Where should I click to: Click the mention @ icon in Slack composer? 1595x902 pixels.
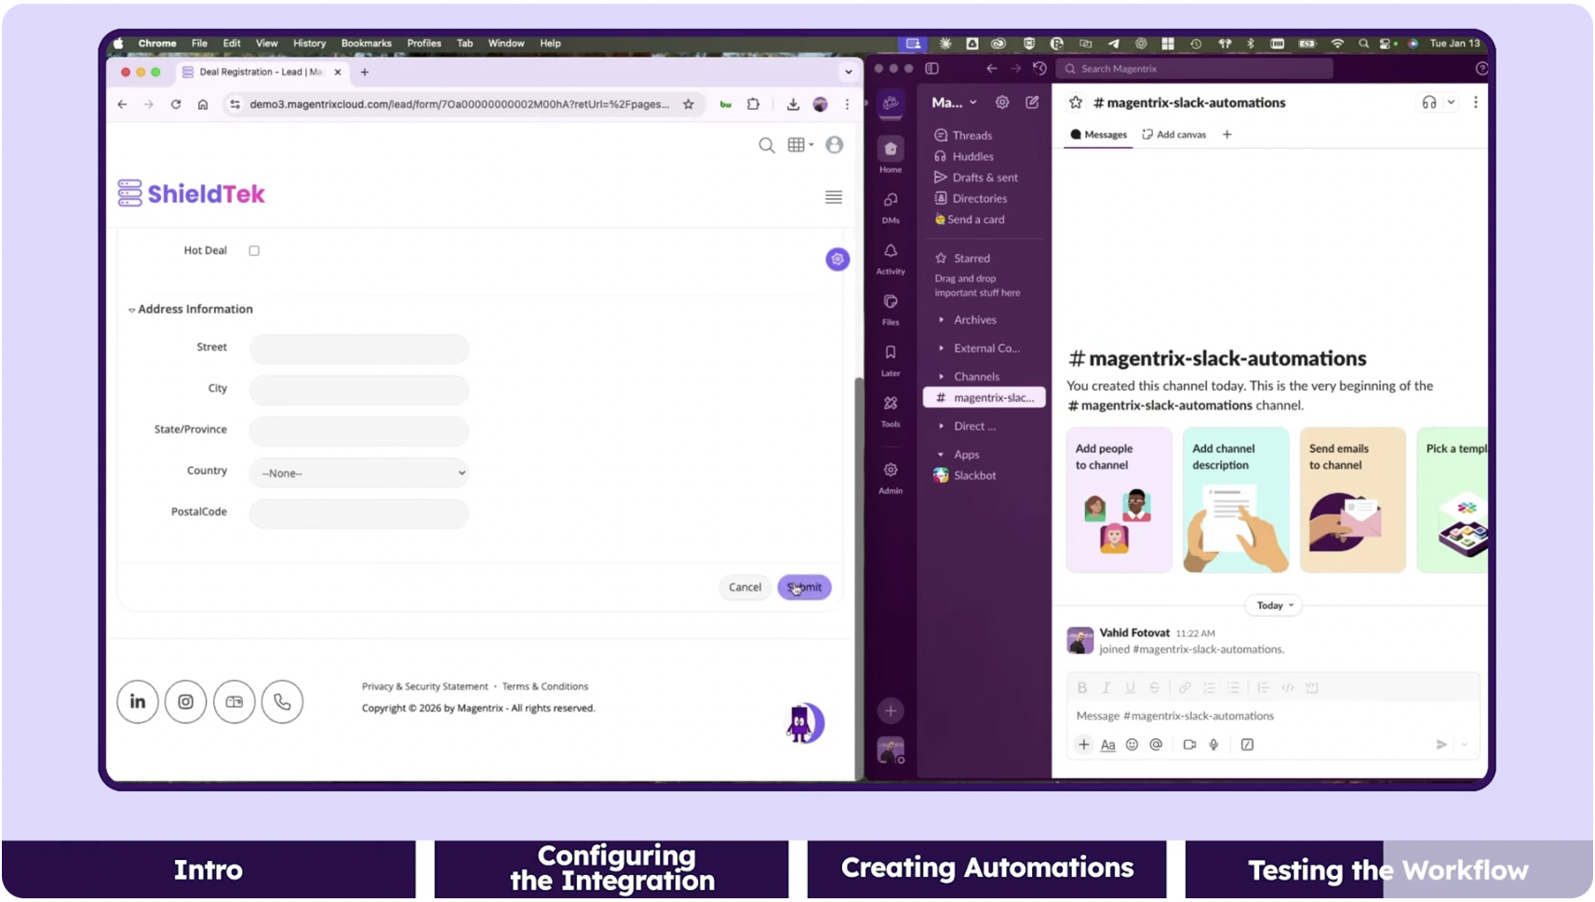[x=1156, y=745]
